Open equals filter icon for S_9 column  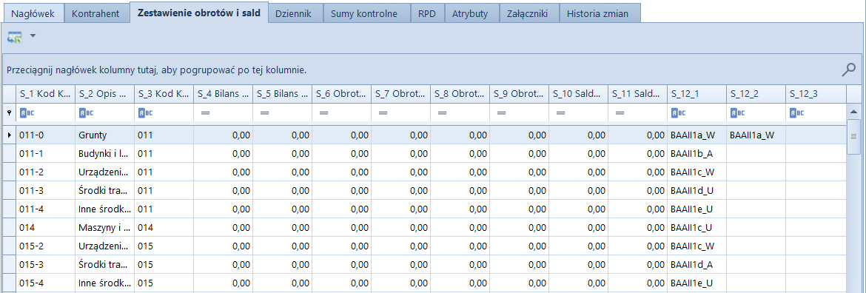[501, 112]
